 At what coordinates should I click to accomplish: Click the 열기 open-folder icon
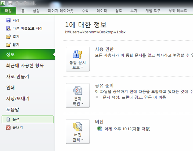click(x=8, y=36)
